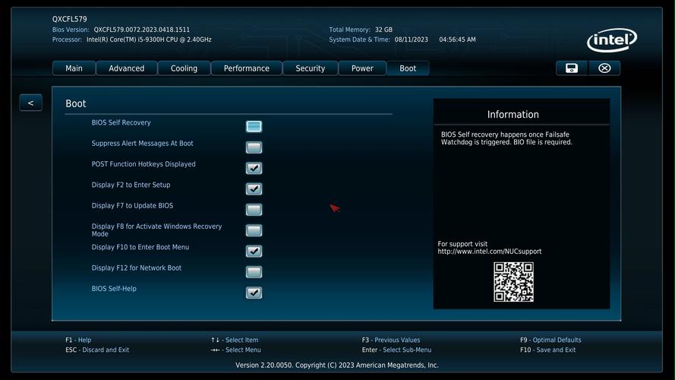Uncheck POST Function Hotkeys Displayed
The width and height of the screenshot is (675, 380).
[x=254, y=168]
